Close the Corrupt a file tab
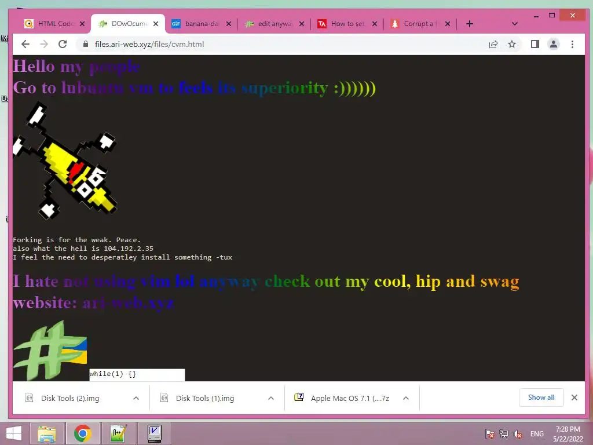Screen dimensions: 593x445 448,24
